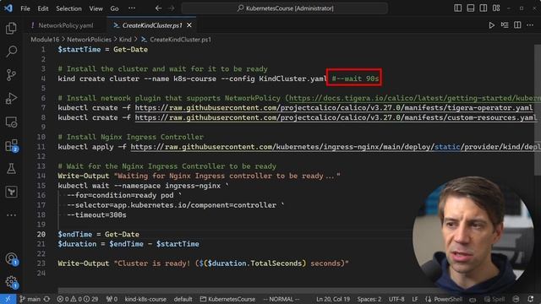Open Kind breadcrumb dropdown
541x304 pixels.
pos(125,40)
